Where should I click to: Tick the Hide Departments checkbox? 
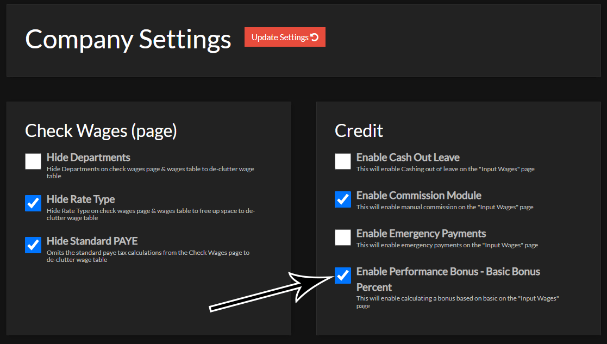pos(33,161)
